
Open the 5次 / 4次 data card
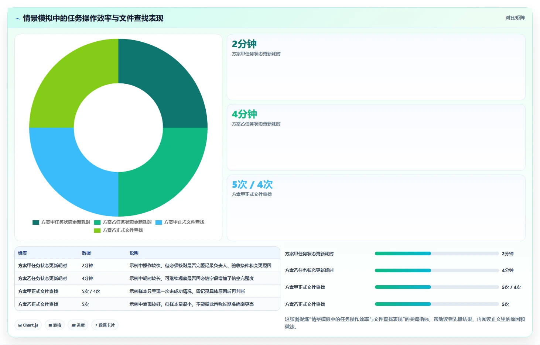pyautogui.click(x=376, y=208)
